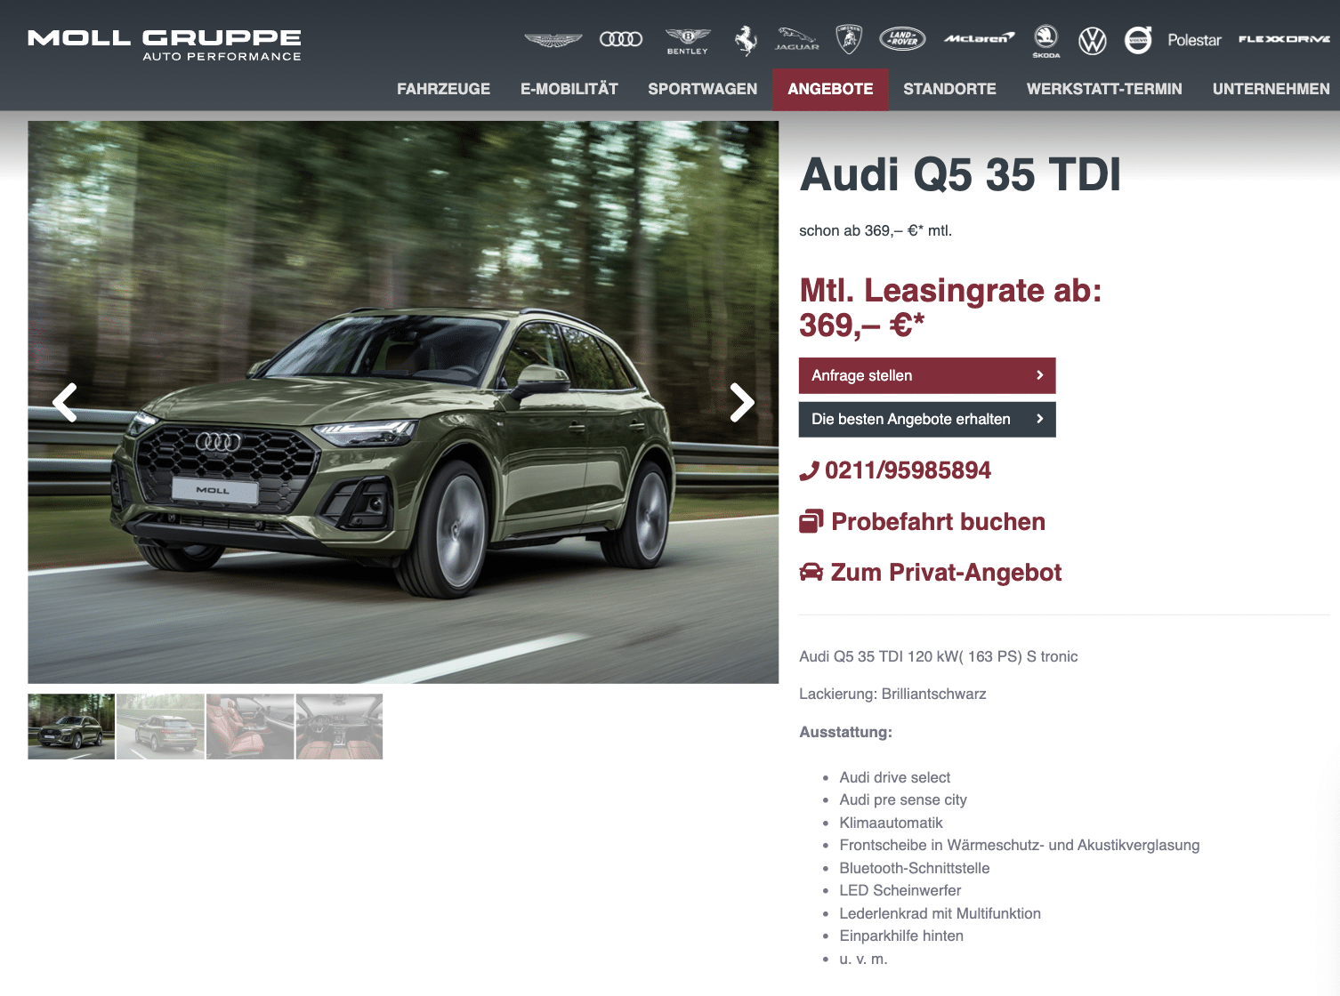
Task: Open the Land Rover brand logo
Action: tap(903, 39)
